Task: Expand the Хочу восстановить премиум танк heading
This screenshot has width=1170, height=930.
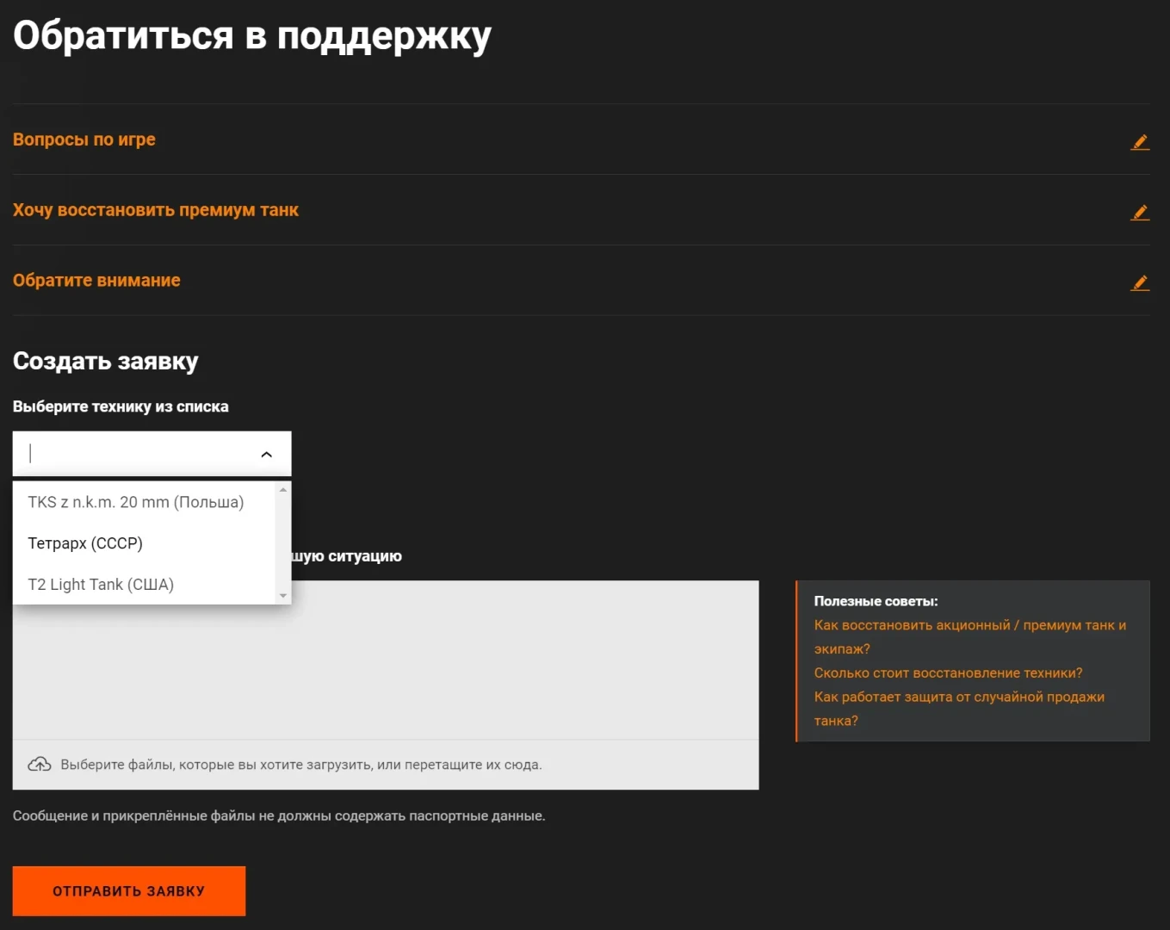Action: coord(156,210)
